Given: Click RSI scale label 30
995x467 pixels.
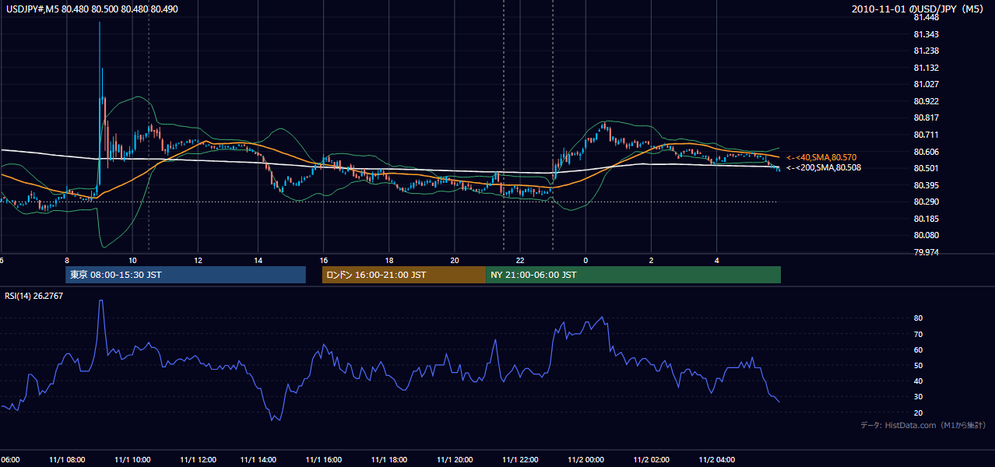Looking at the screenshot, I should coord(919,397).
